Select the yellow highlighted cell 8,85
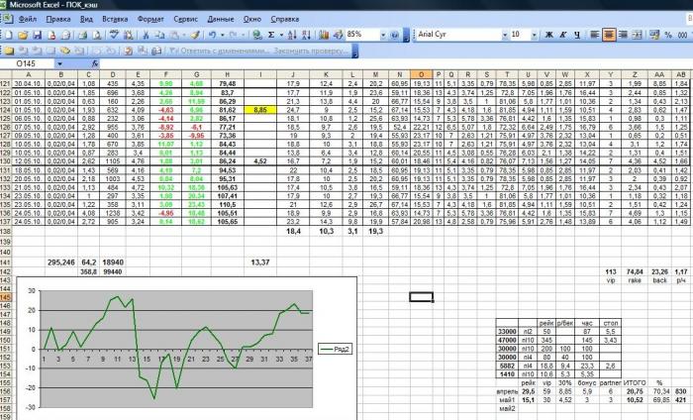 tap(260, 110)
